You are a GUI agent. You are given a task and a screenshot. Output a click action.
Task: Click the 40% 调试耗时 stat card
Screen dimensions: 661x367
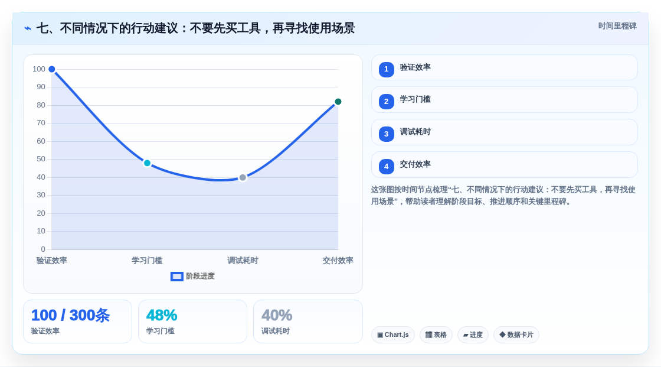(x=307, y=322)
